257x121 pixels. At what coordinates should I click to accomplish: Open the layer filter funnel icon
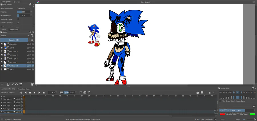click(x=32, y=36)
